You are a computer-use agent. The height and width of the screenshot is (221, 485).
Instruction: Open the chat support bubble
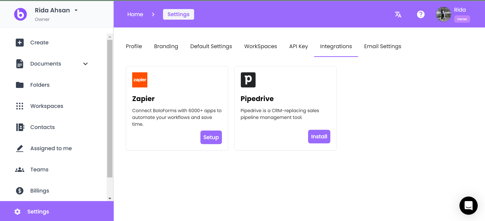pyautogui.click(x=469, y=206)
